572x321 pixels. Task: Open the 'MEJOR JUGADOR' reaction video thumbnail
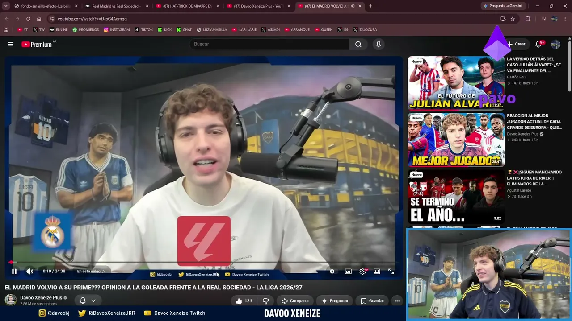[x=456, y=140]
